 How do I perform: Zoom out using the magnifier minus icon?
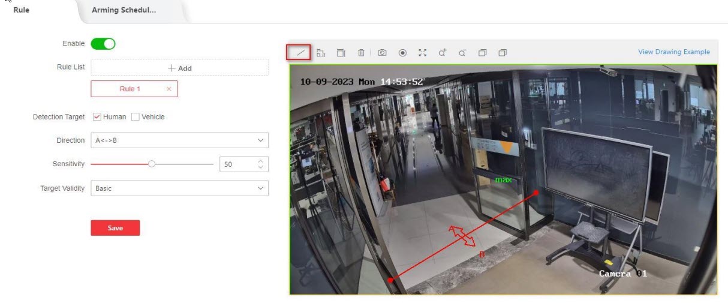coord(462,53)
